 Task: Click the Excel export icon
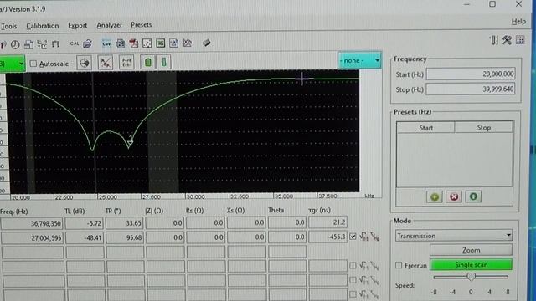click(x=160, y=43)
